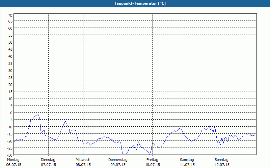Viewport: 270px width, 168px height.
Task: Select the Samstag day label
Action: tap(187, 160)
